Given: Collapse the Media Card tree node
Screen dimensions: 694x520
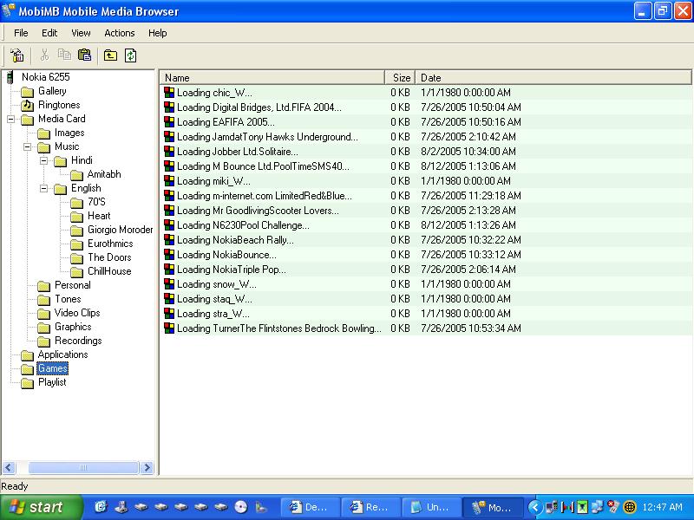Looking at the screenshot, I should tap(11, 119).
